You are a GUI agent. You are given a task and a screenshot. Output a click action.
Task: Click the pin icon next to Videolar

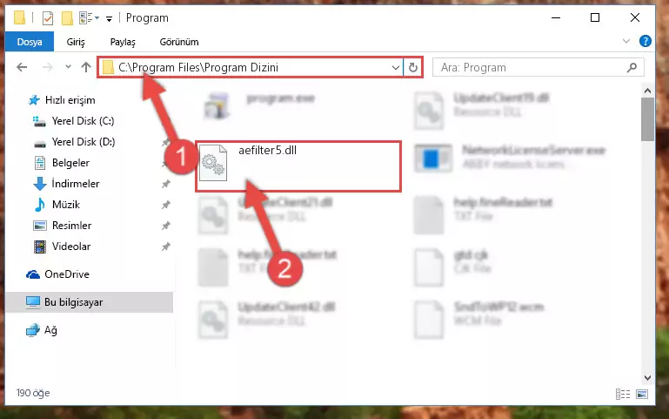coord(165,247)
